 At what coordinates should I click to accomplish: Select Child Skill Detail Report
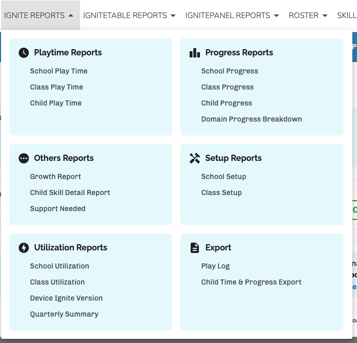(70, 193)
